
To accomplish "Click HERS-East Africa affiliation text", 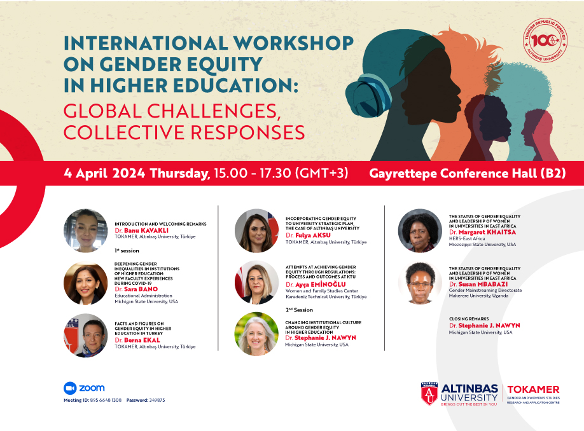I will [467, 238].
